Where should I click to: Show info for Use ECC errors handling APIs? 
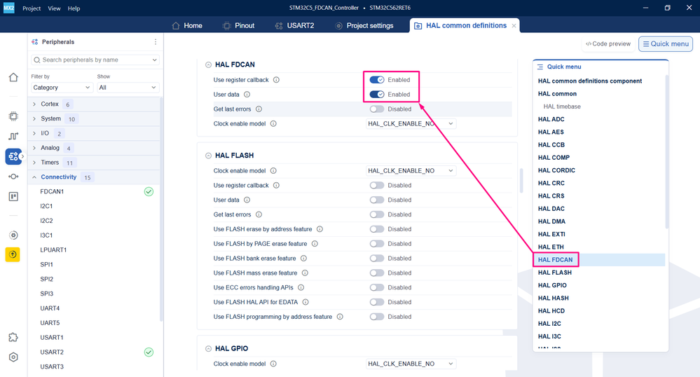point(301,288)
